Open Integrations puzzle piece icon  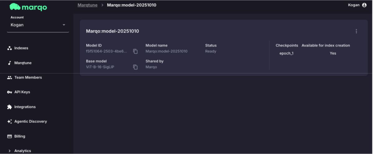9,107
